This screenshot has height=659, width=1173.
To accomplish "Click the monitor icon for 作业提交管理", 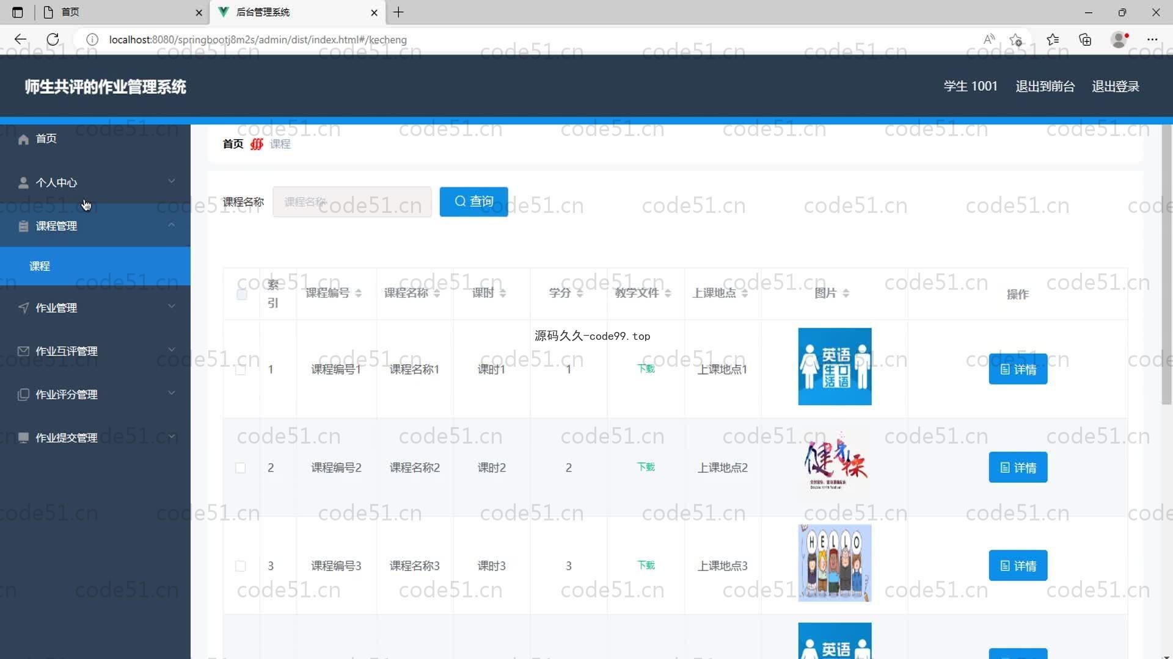I will pos(23,438).
